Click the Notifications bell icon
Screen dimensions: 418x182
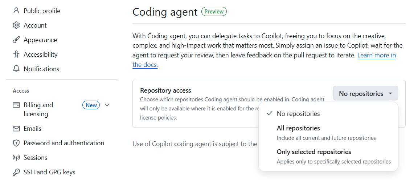[x=16, y=69]
